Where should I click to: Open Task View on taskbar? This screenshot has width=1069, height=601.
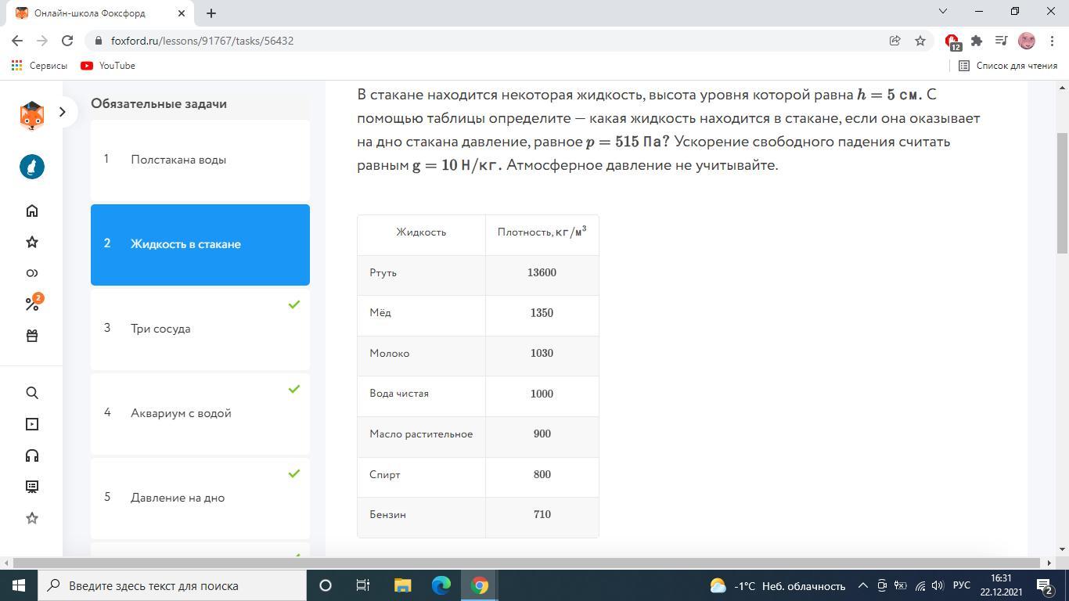363,585
